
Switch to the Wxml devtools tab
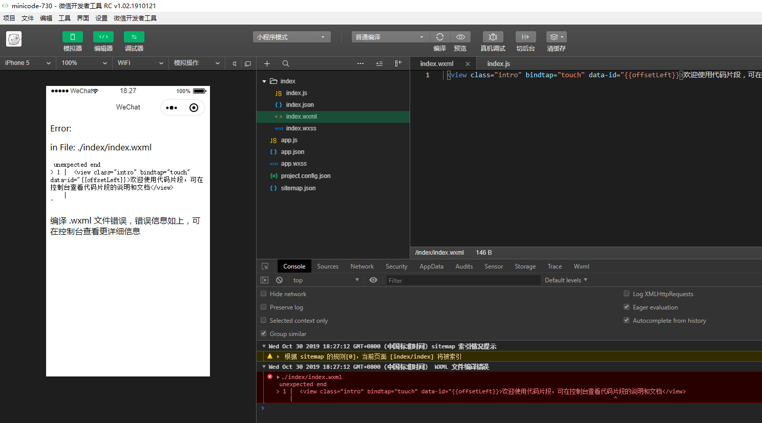click(581, 266)
